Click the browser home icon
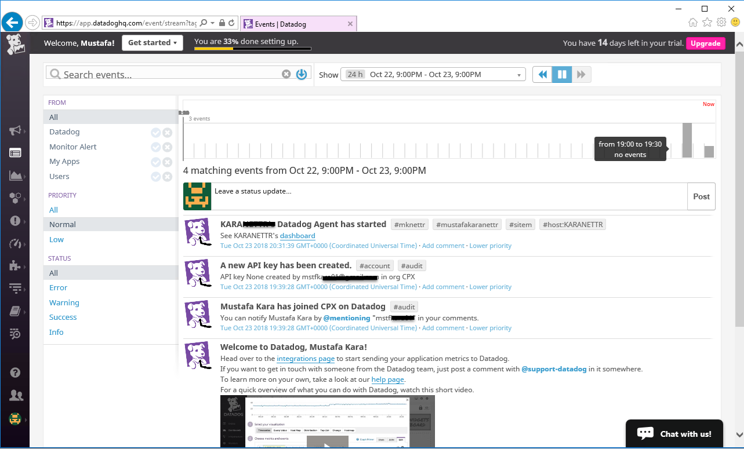Image resolution: width=744 pixels, height=449 pixels. pyautogui.click(x=693, y=22)
